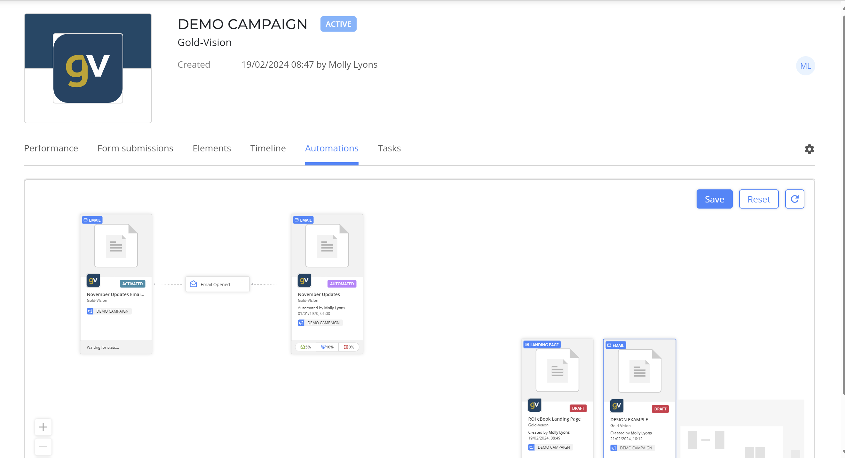845x458 pixels.
Task: Open the Performance tab
Action: pyautogui.click(x=51, y=148)
